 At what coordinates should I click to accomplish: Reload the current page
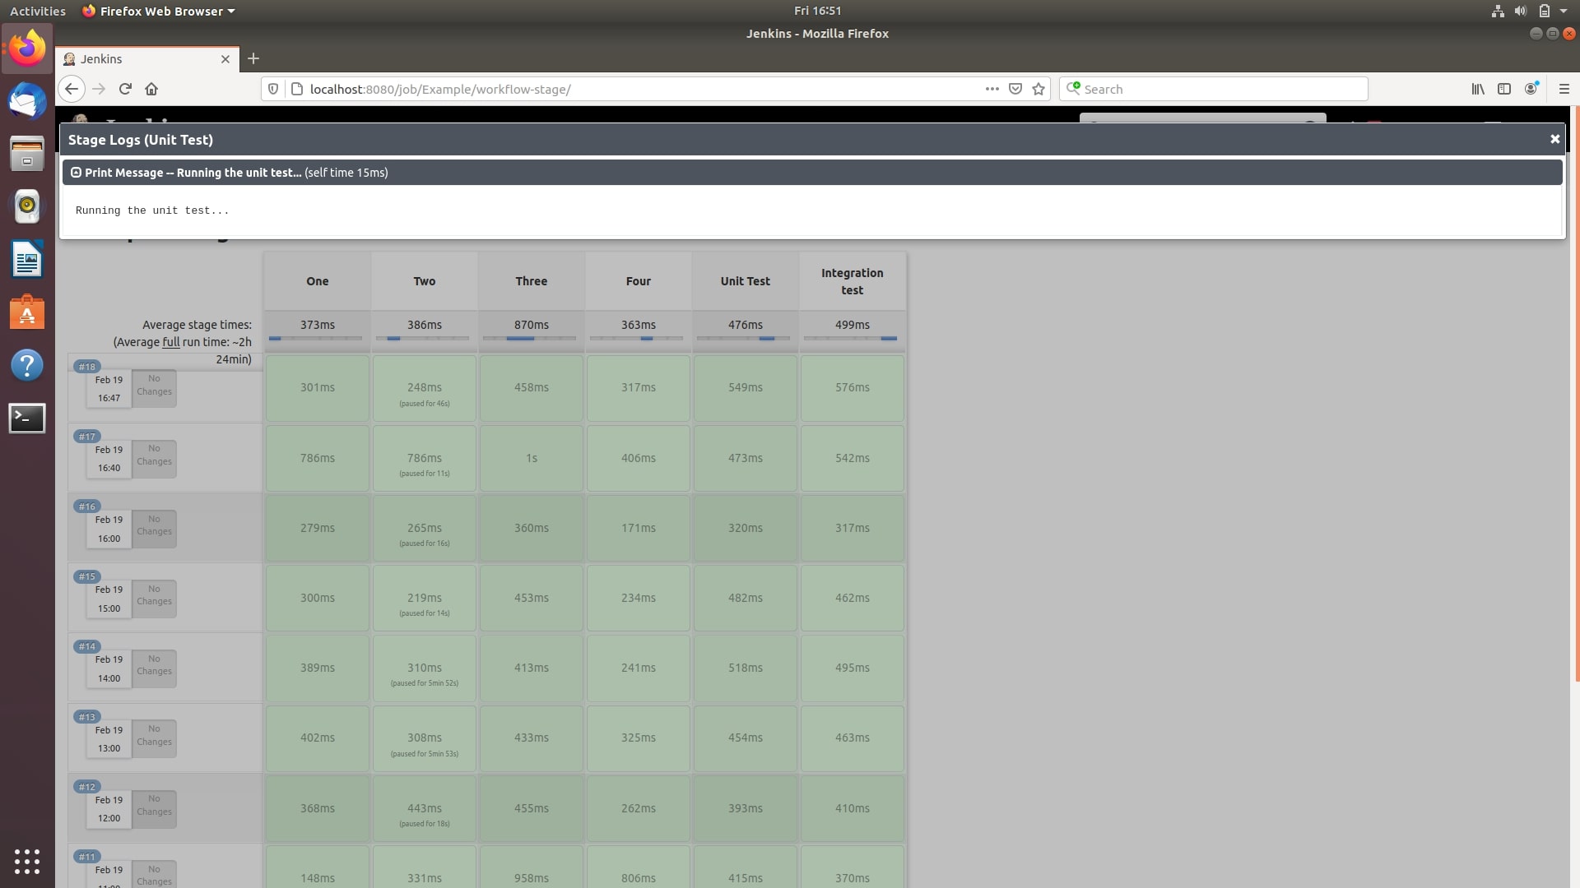click(125, 89)
